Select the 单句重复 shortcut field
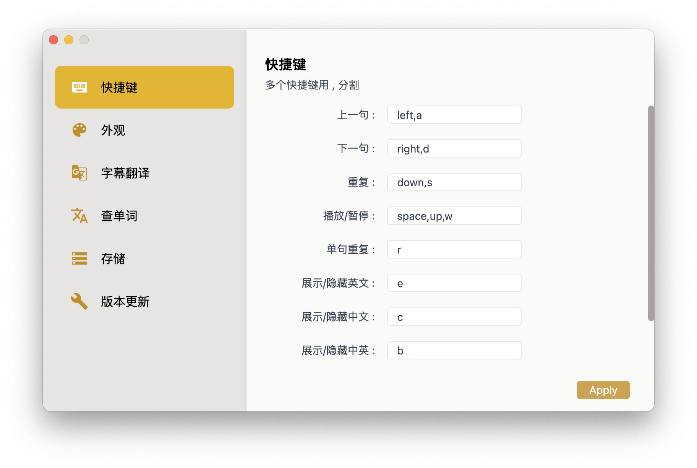The image size is (697, 468). pos(454,250)
